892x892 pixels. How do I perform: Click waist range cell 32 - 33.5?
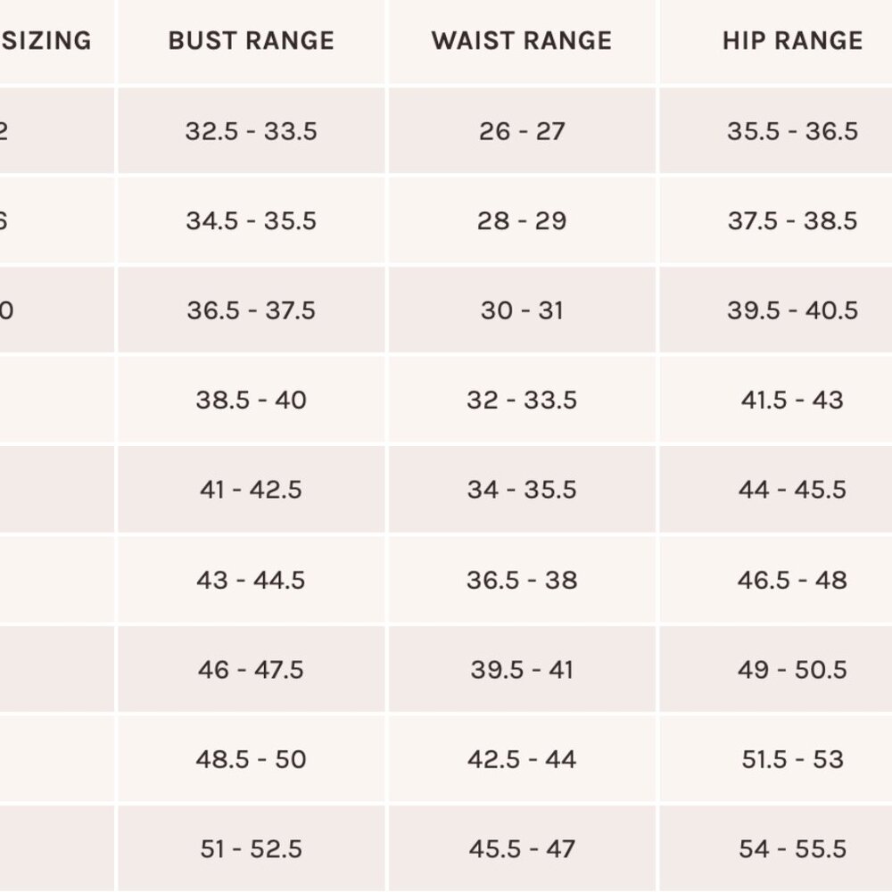522,400
